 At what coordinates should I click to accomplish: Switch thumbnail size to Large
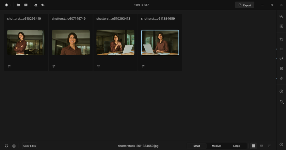tap(236, 146)
